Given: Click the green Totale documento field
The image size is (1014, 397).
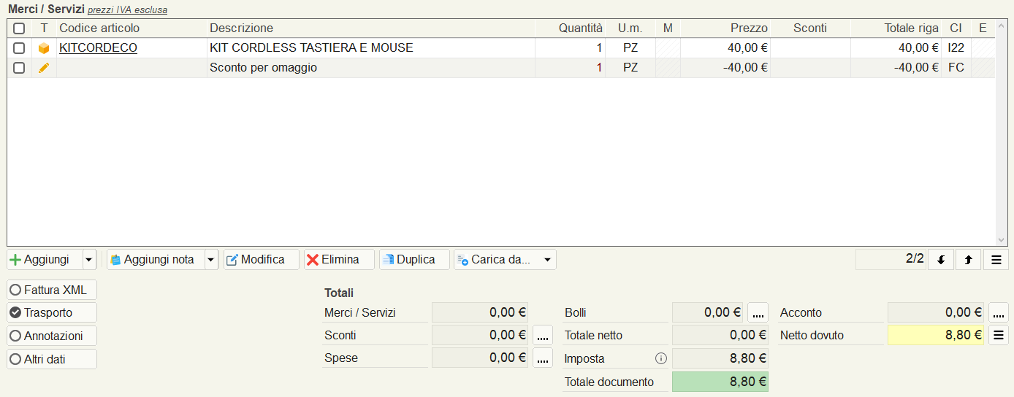Looking at the screenshot, I should tap(720, 382).
